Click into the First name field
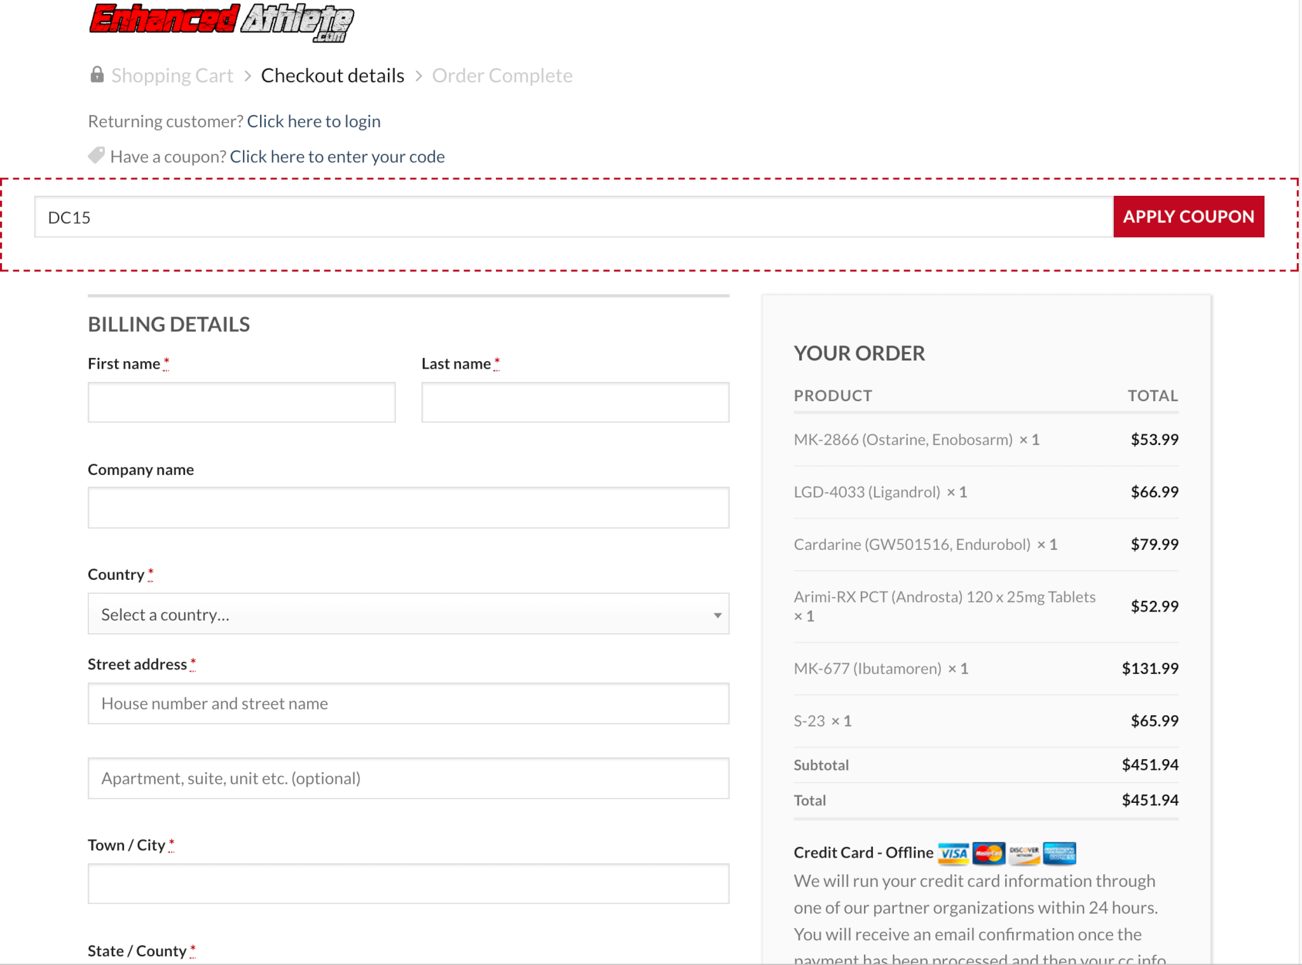This screenshot has width=1302, height=965. click(x=242, y=402)
